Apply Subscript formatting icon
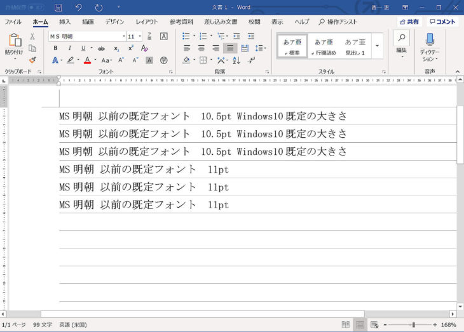This screenshot has width=464, height=332. point(116,48)
